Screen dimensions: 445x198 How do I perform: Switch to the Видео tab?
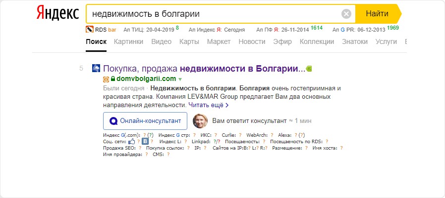[161, 42]
